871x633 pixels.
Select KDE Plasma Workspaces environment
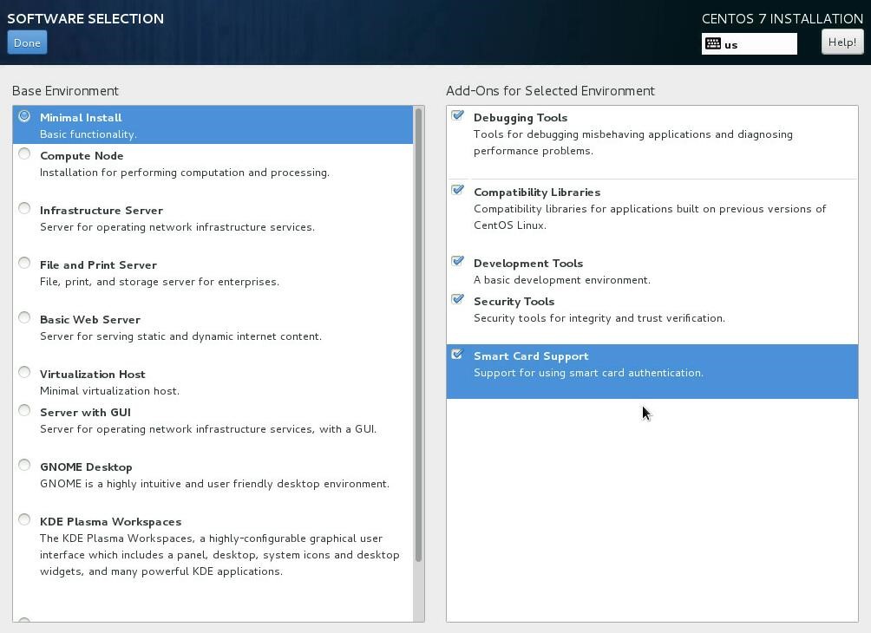point(24,520)
